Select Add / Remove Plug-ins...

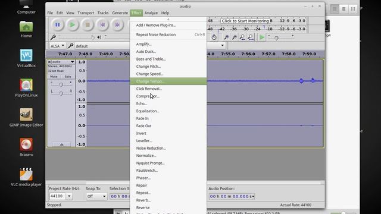point(168,25)
